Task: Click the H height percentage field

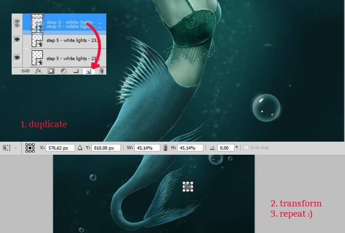Action: pyautogui.click(x=190, y=148)
